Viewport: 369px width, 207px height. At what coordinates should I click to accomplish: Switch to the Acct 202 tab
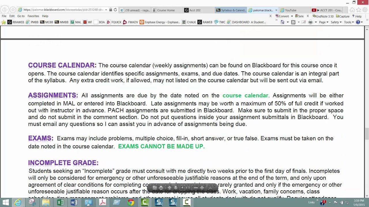(199, 10)
